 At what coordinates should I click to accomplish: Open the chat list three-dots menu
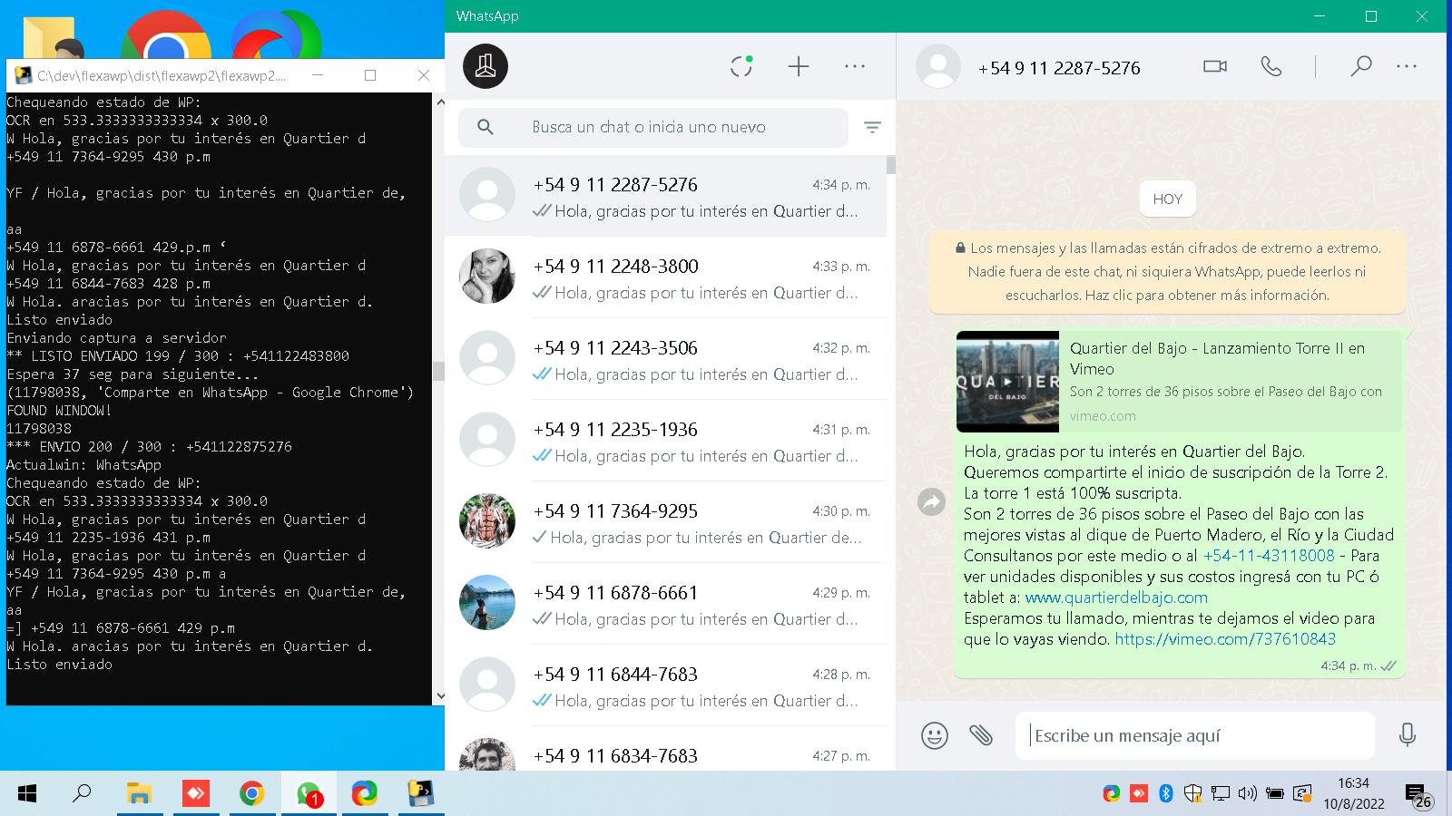point(855,66)
